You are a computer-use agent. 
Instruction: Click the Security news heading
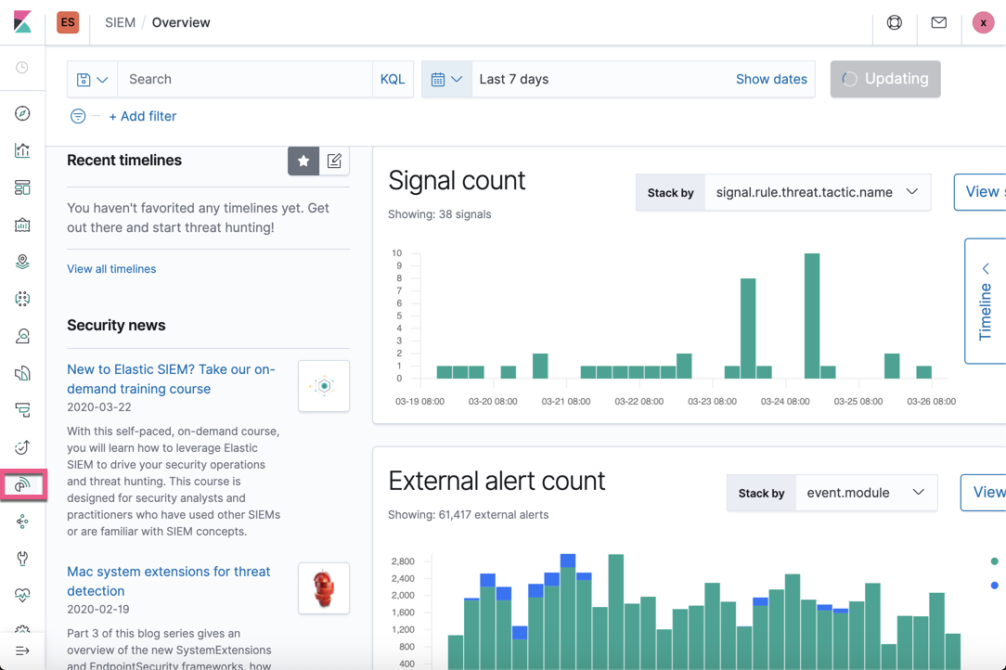pyautogui.click(x=116, y=326)
